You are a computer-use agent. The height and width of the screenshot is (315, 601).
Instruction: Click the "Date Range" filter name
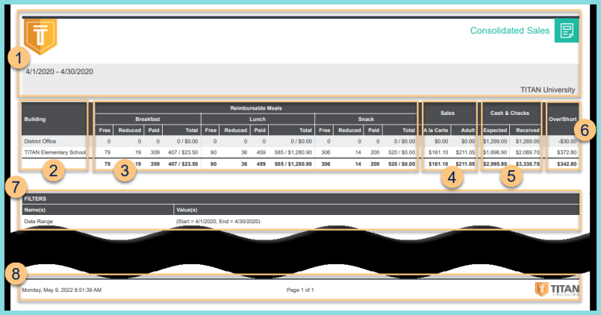(x=38, y=222)
